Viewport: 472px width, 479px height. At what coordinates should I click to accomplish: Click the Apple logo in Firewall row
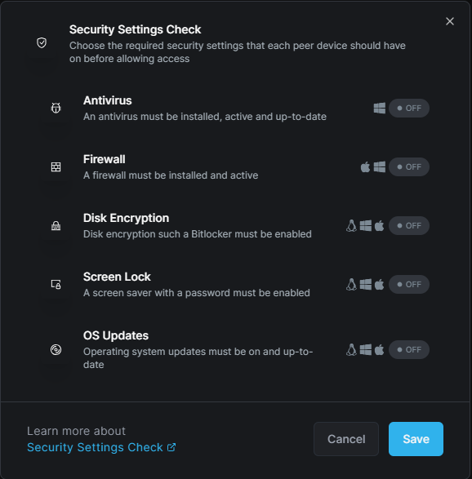[365, 166]
